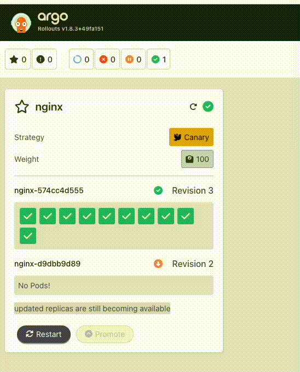The image size is (300, 372).
Task: Click green healthy status icon of nginx
Action: click(x=208, y=107)
